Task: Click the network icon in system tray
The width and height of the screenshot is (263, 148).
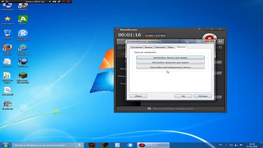Action: click(231, 145)
